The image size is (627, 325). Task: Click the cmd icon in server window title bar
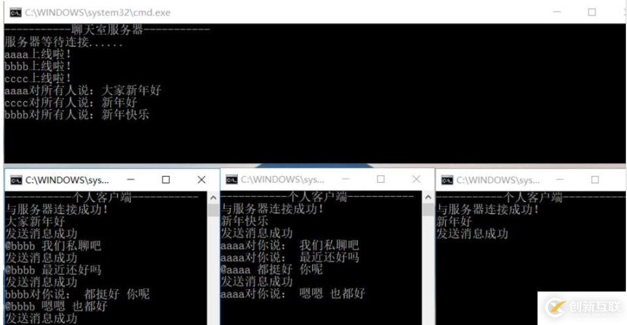point(15,13)
